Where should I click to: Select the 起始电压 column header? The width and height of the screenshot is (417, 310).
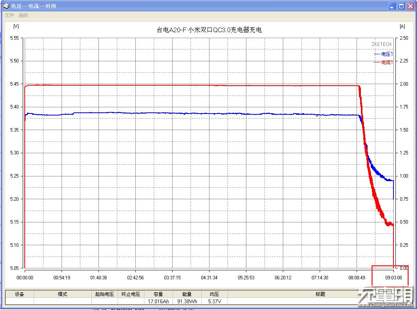[x=104, y=294]
